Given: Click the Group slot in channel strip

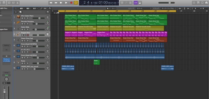Looking at the screenshot, I should [6, 73].
